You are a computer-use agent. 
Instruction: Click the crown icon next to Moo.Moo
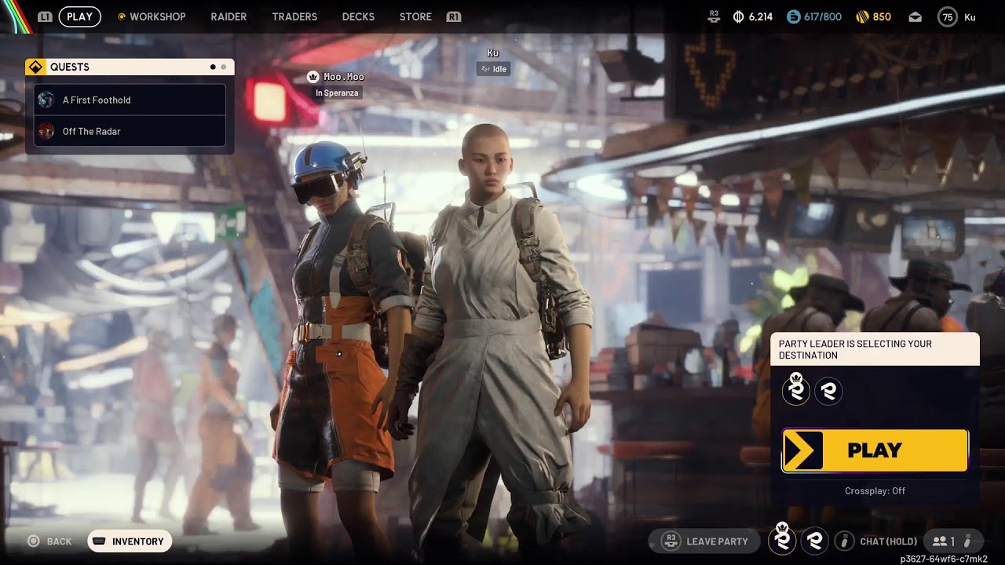click(x=313, y=77)
